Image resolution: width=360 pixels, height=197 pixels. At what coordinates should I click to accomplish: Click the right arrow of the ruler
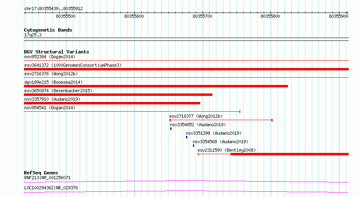coord(347,13)
